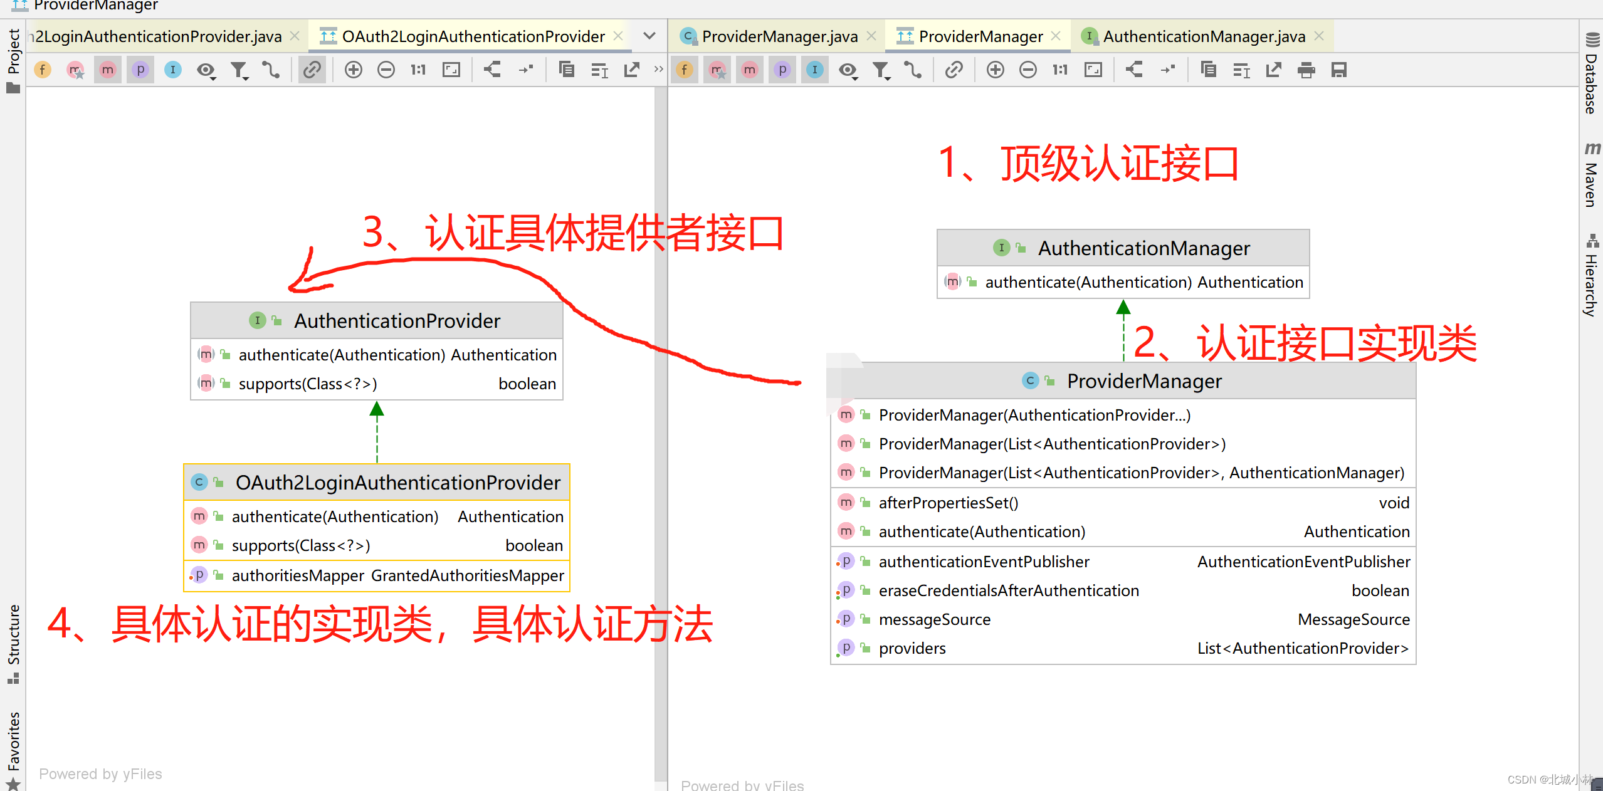The width and height of the screenshot is (1603, 791).
Task: Zoom out on the left diagram
Action: tap(386, 70)
